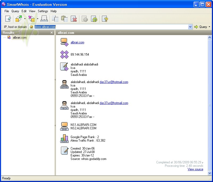The height and width of the screenshot is (182, 213).
Task: Open the Query menu
Action: (x=15, y=11)
